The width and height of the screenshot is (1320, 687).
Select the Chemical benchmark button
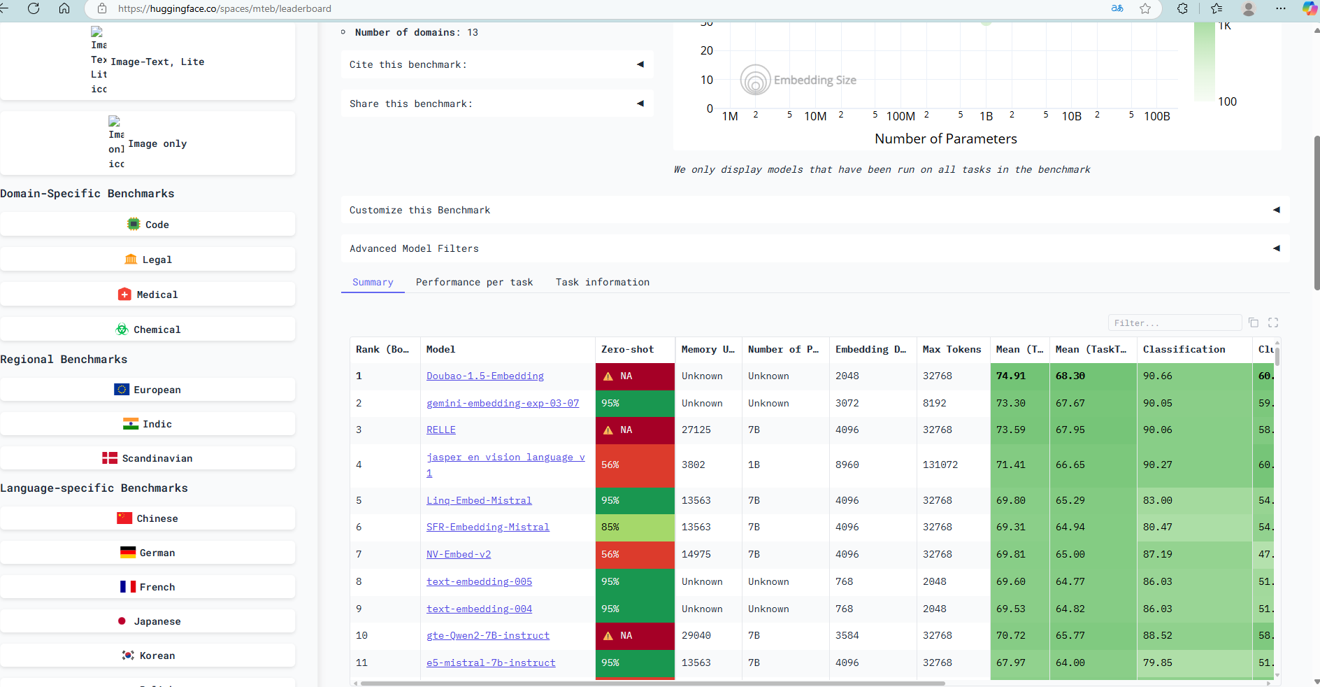[x=148, y=330]
